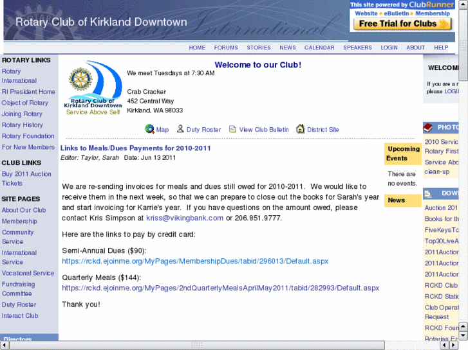Open Duty Roster in the Site Pages sidebar
Screen dimensions: 468x350
(x=19, y=304)
